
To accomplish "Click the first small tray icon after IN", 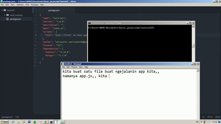I will [x=201, y=122].
